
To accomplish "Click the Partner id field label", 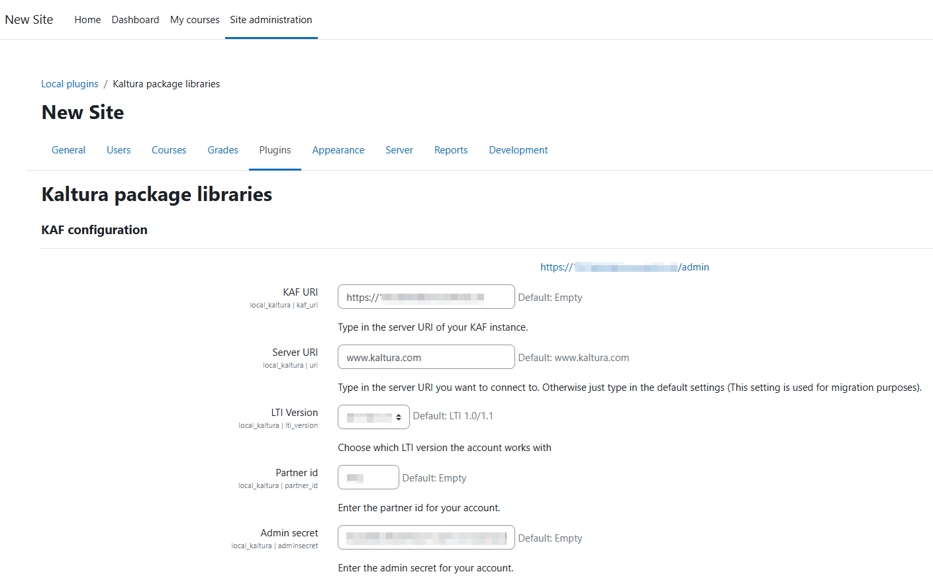I will tap(297, 473).
